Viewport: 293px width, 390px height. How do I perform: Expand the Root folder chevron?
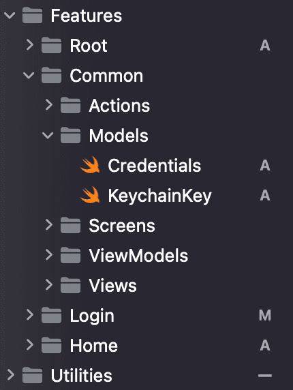click(30, 45)
